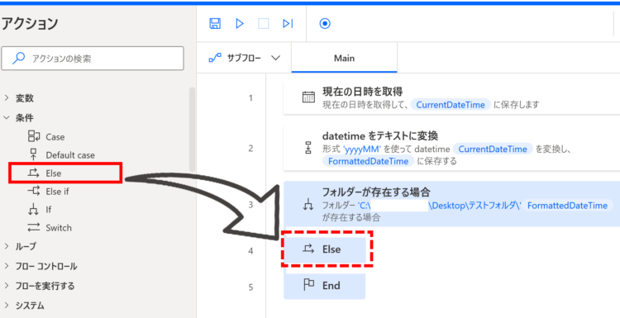Click line number 5 in the gutter
The width and height of the screenshot is (620, 318).
tap(250, 287)
